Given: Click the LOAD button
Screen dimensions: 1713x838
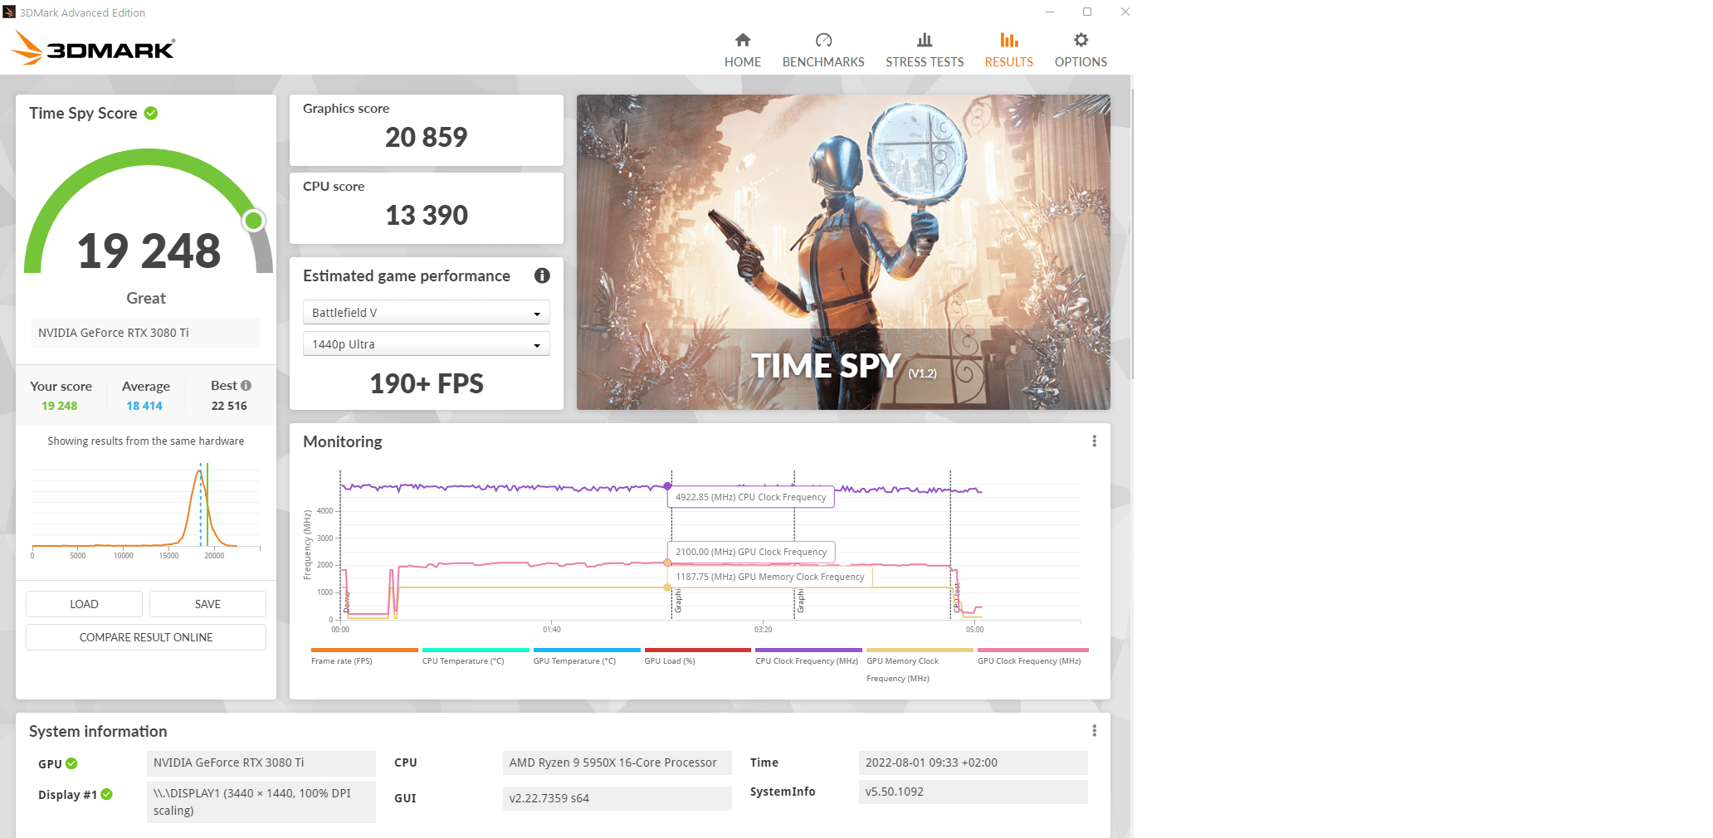Looking at the screenshot, I should [84, 604].
